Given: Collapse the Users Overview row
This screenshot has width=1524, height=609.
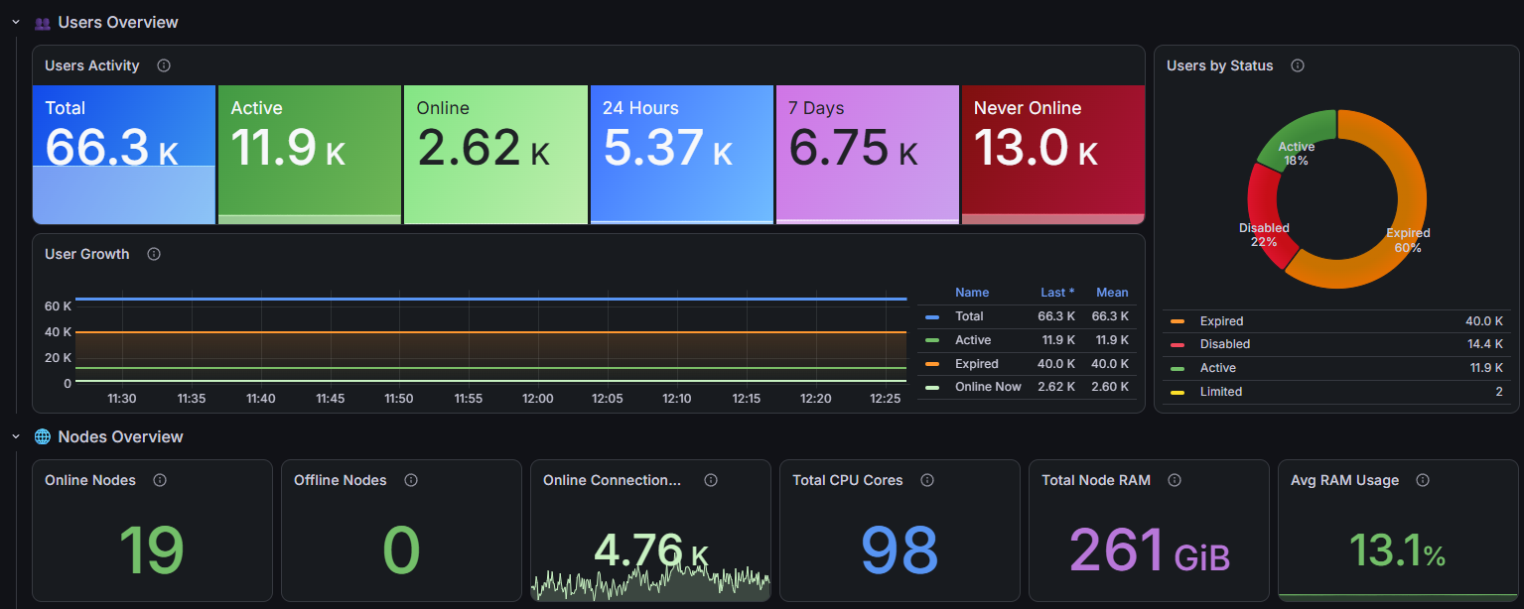Looking at the screenshot, I should point(16,22).
